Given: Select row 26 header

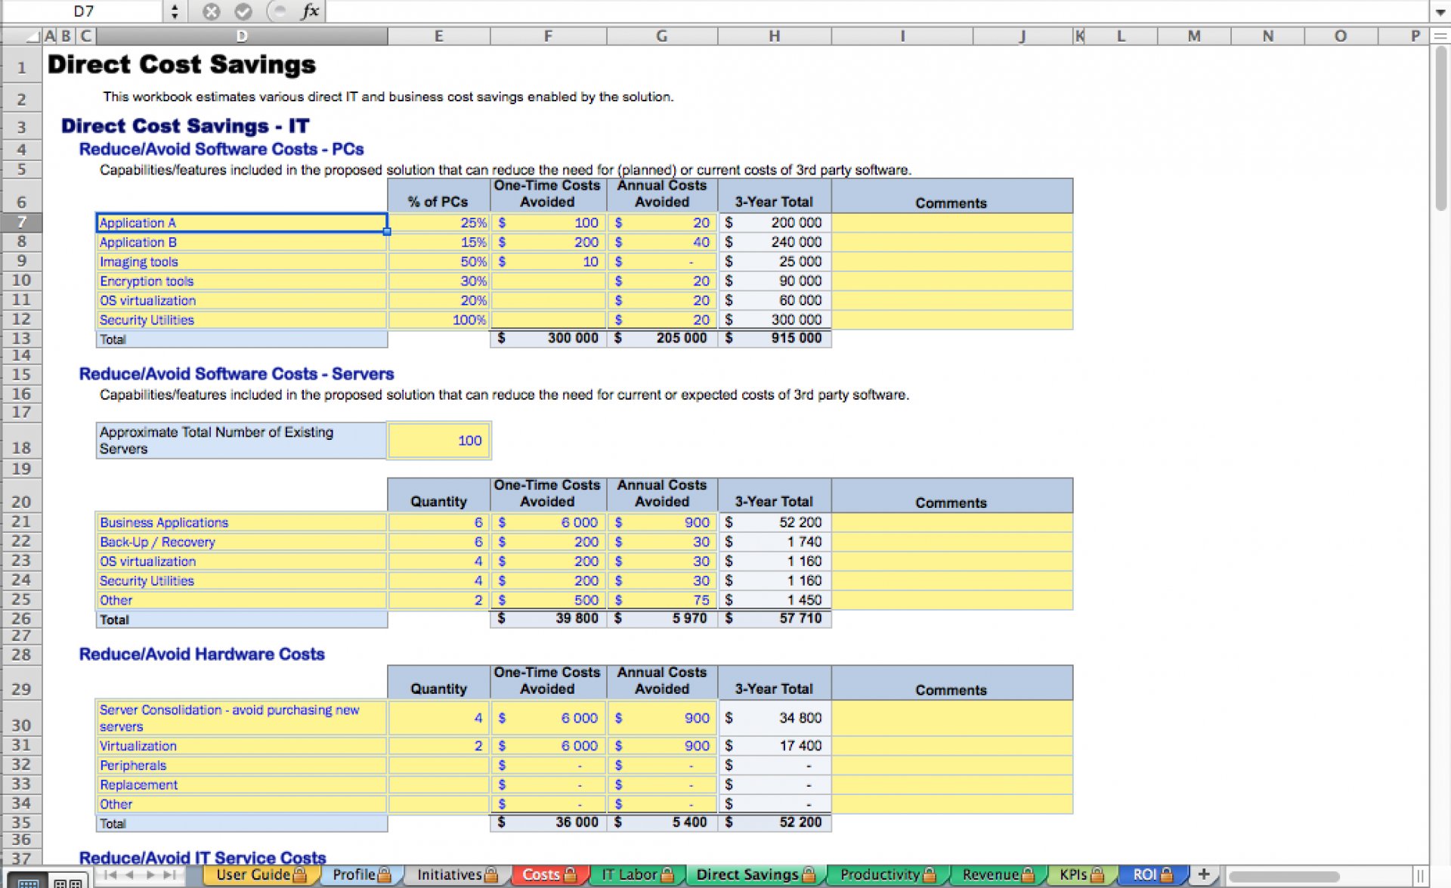Looking at the screenshot, I should click(x=21, y=618).
